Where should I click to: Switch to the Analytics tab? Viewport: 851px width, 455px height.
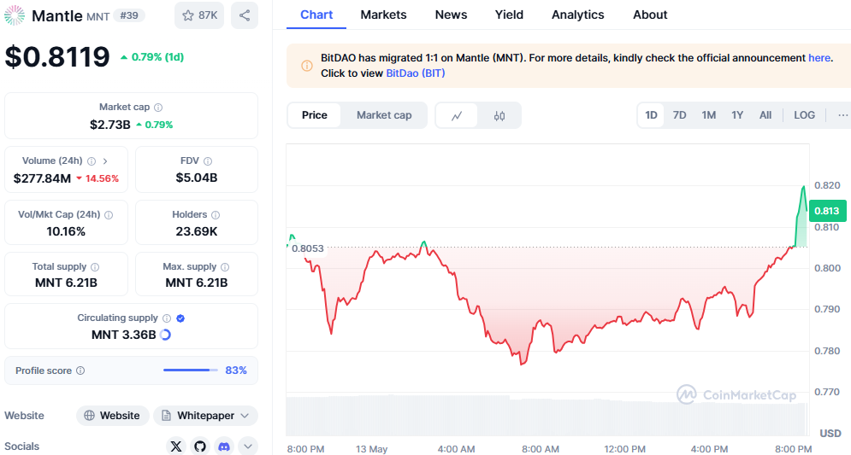pos(577,15)
